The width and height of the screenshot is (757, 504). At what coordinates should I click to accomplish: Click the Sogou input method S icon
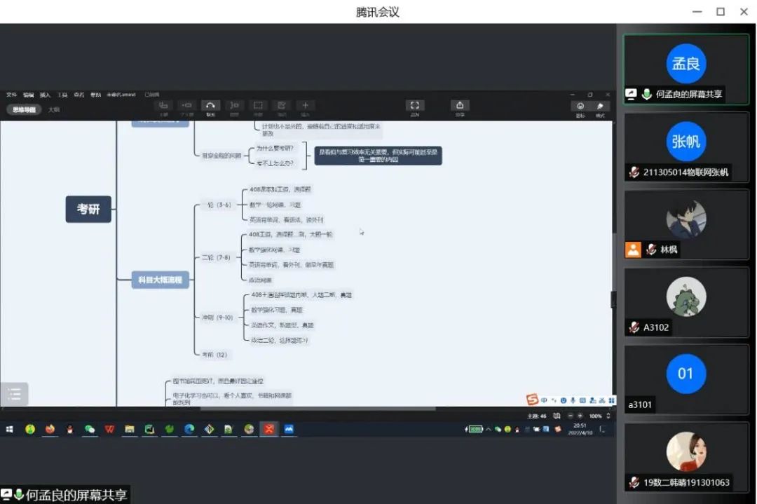pos(533,400)
